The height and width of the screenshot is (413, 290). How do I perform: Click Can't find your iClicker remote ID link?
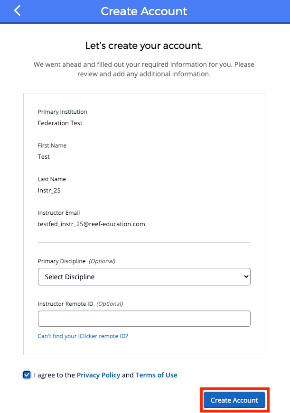pos(83,335)
